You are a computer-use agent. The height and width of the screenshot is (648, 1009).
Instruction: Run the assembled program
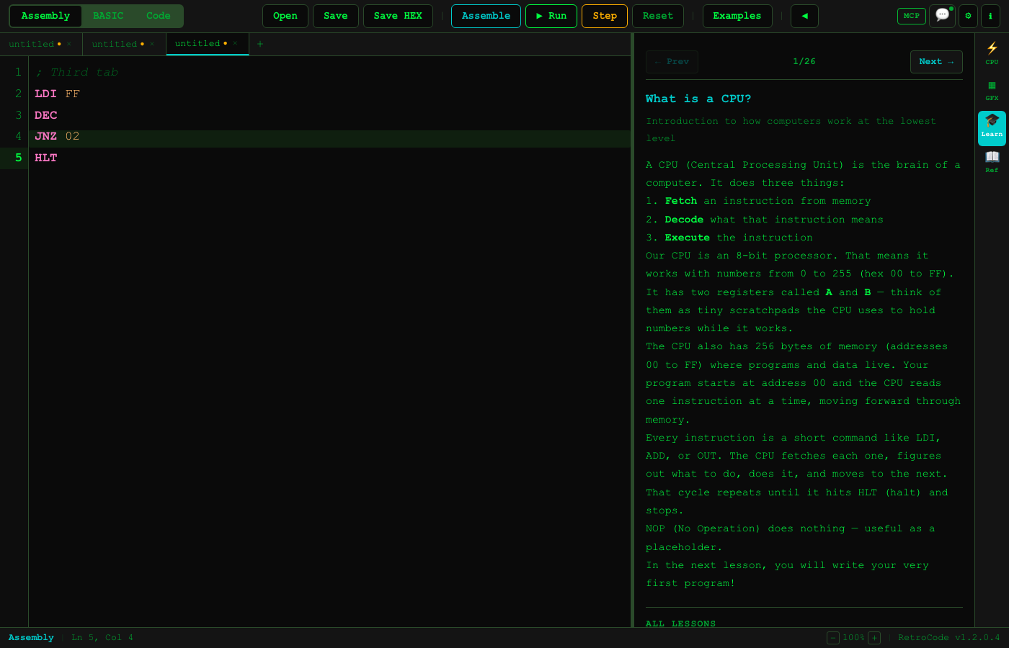(551, 15)
